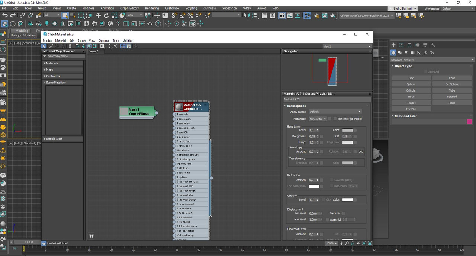Toggle Show Background in Preview icon
476x256 pixels.
tap(94, 46)
